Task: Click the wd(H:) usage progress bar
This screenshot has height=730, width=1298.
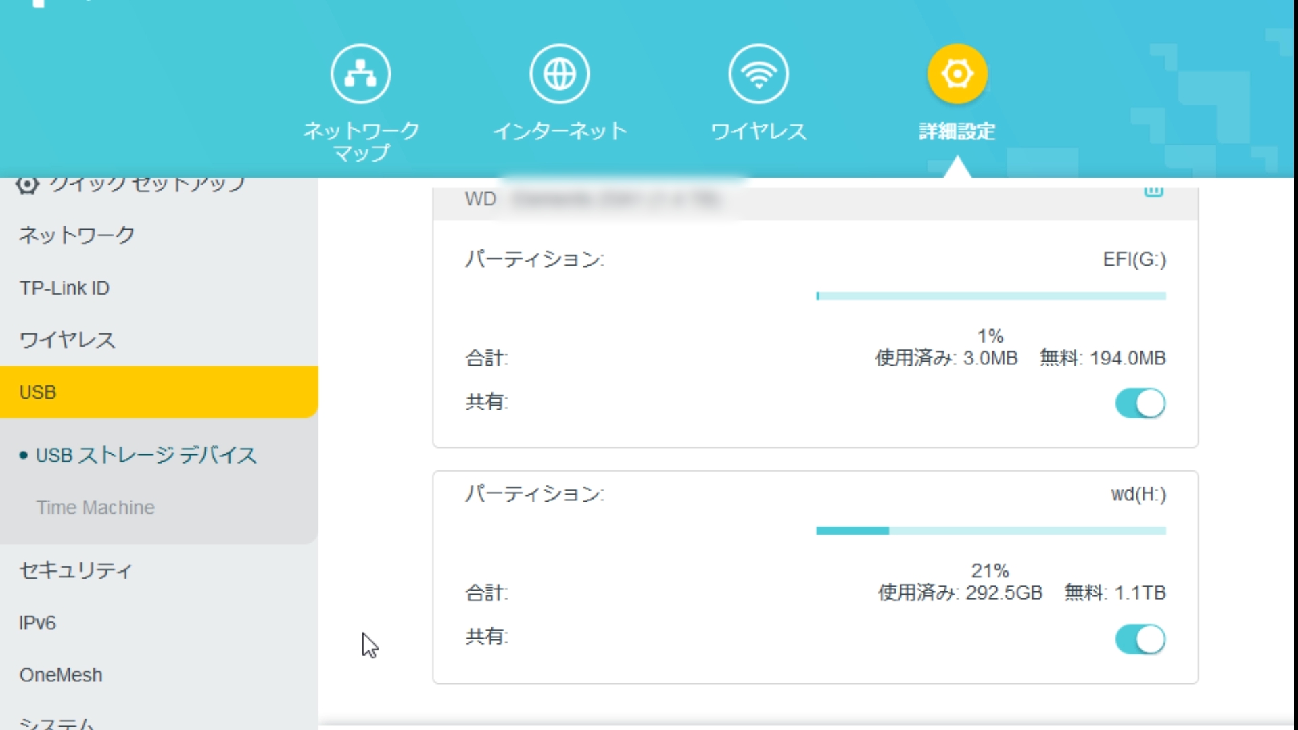Action: click(x=990, y=531)
